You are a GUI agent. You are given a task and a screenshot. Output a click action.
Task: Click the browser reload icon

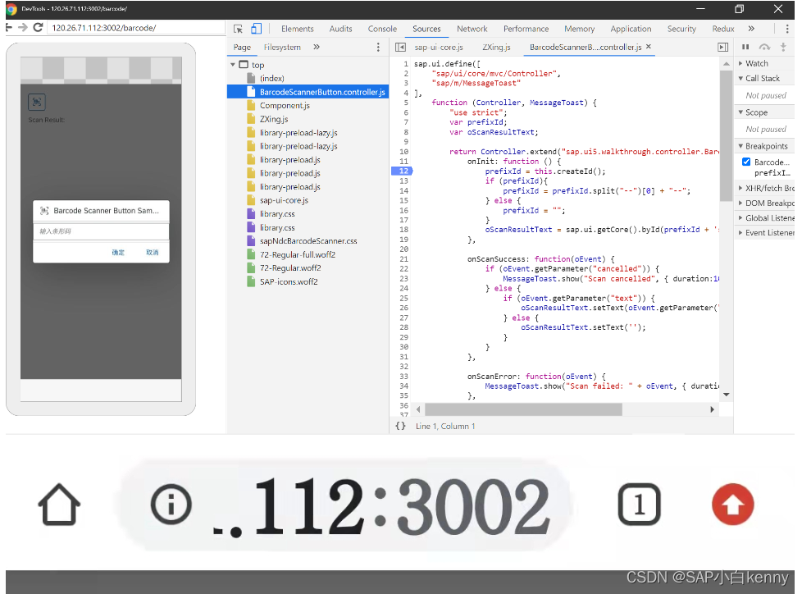point(38,28)
